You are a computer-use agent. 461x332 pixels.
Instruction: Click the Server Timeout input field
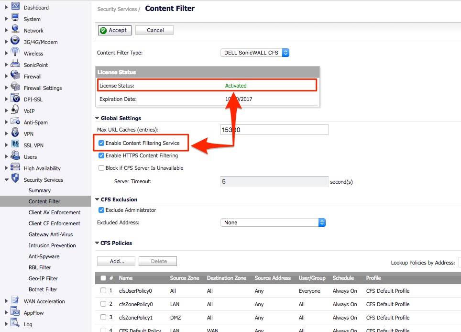coord(274,181)
